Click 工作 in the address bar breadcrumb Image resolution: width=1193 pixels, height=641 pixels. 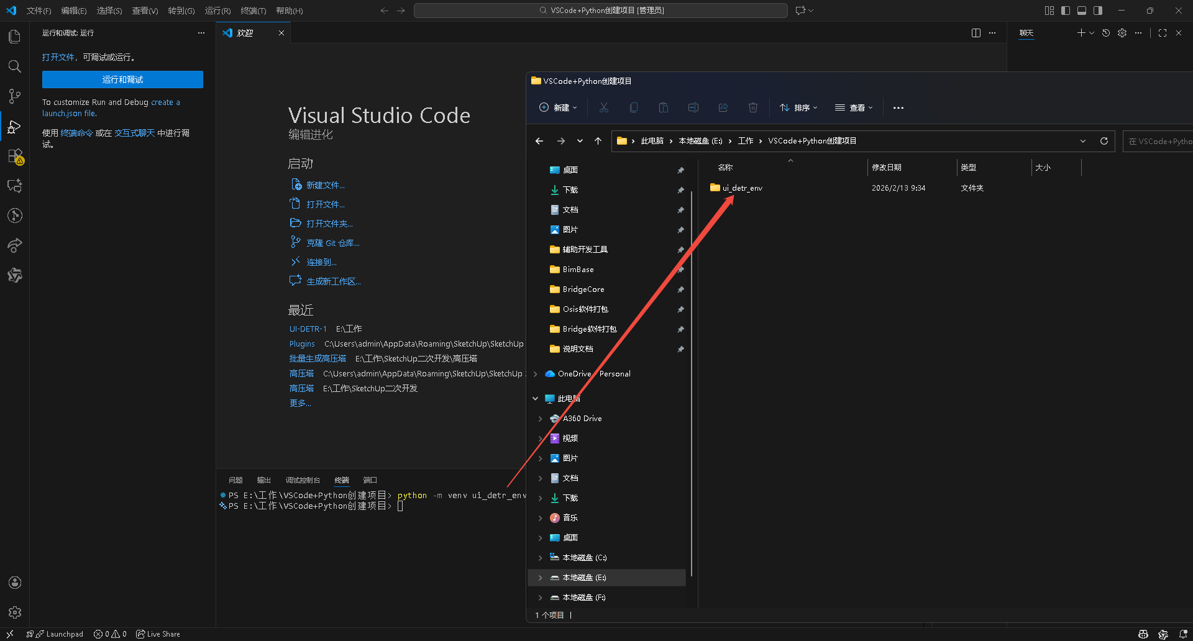pyautogui.click(x=746, y=141)
